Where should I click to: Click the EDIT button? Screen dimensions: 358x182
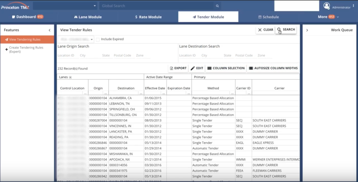pyautogui.click(x=197, y=68)
